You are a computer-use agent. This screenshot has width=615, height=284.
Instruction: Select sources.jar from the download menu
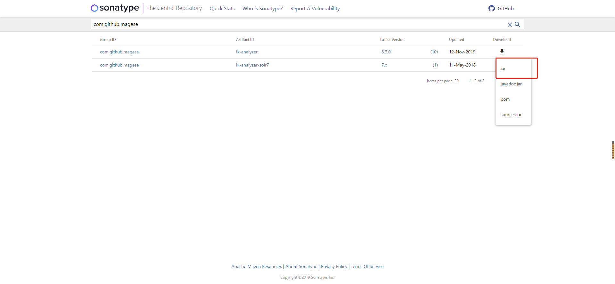coord(513,114)
